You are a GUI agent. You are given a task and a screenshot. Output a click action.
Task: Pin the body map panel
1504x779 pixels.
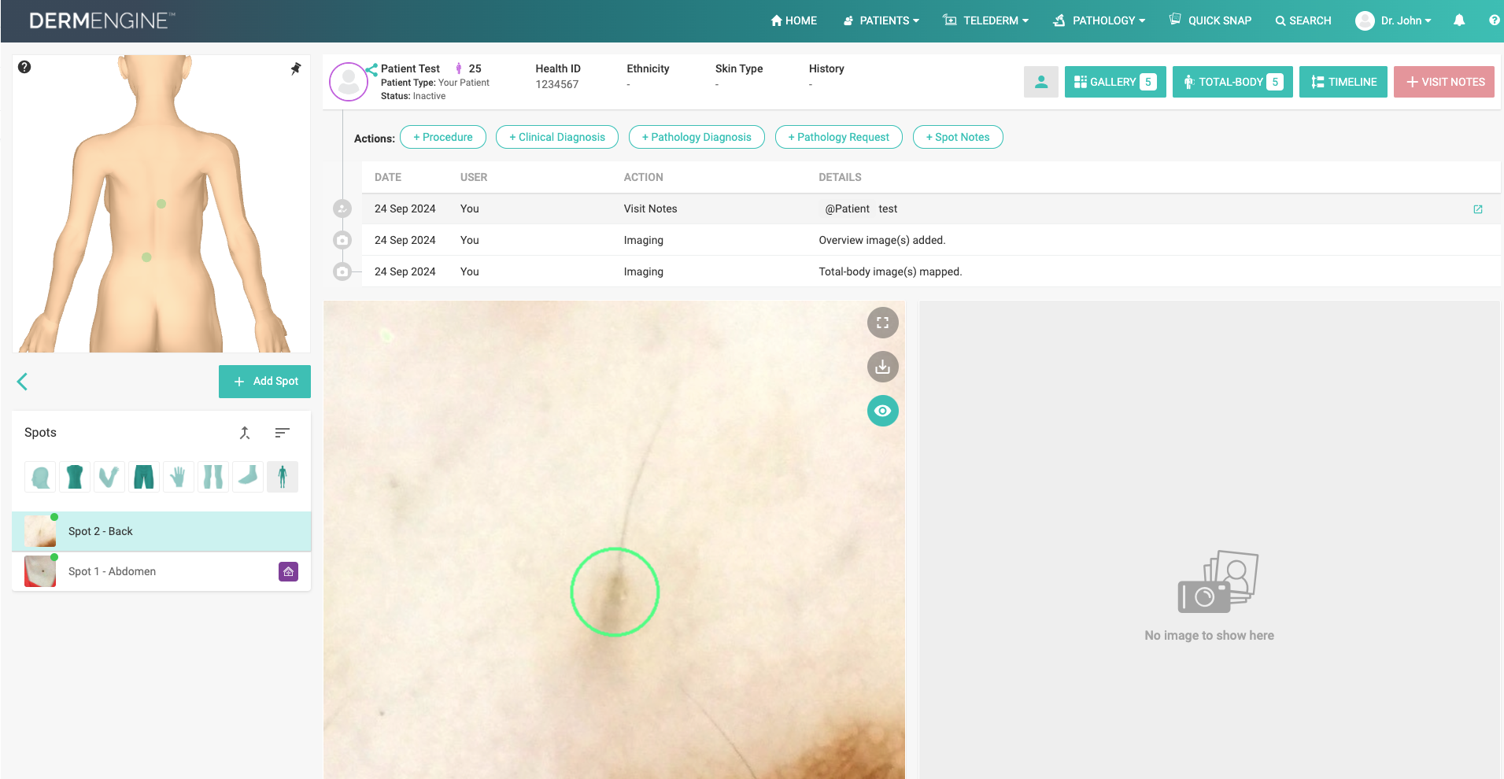[296, 68]
